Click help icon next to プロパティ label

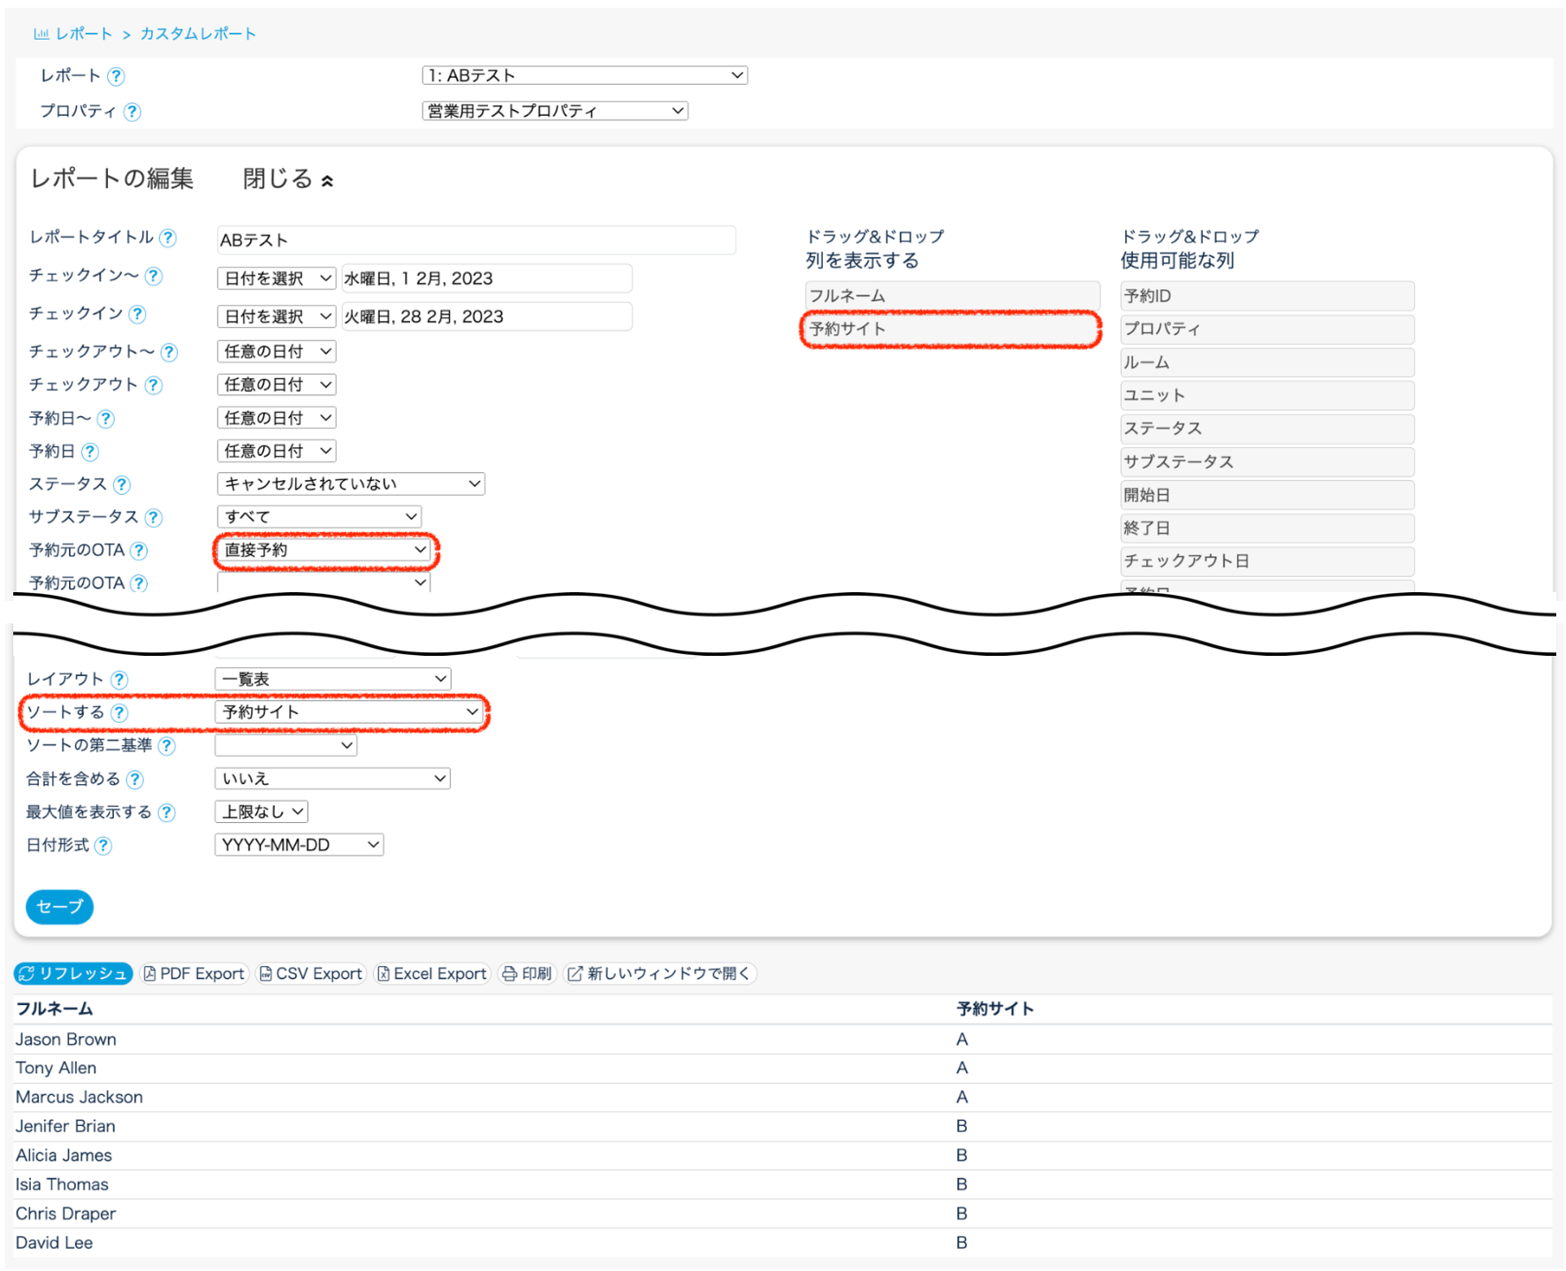[132, 111]
